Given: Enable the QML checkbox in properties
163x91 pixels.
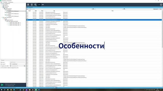Looking at the screenshot, I should click(x=1, y=66).
